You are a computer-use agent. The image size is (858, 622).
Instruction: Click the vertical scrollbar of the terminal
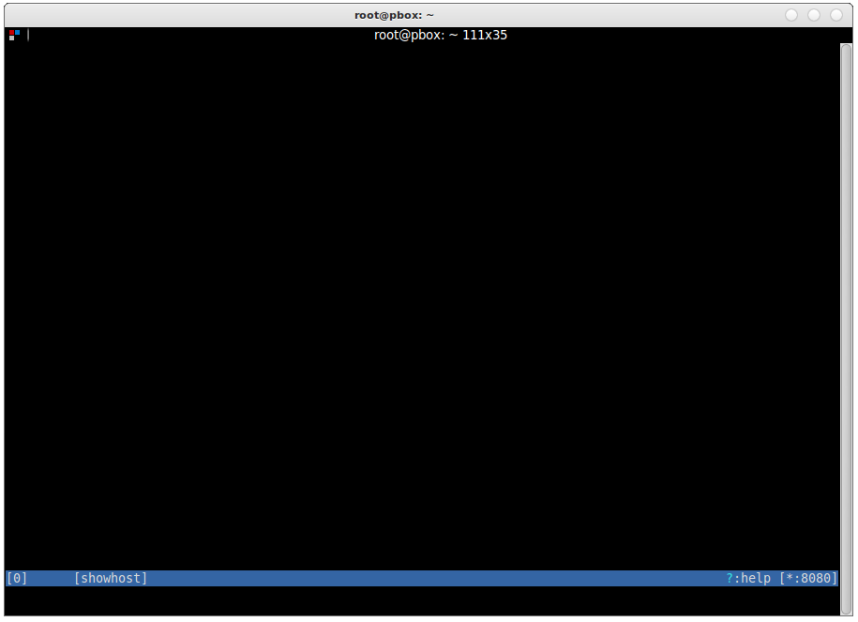[x=846, y=329]
